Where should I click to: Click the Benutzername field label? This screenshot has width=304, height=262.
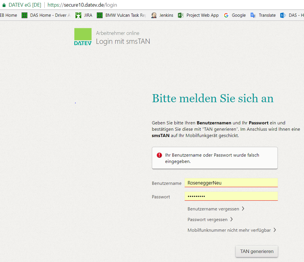click(166, 183)
